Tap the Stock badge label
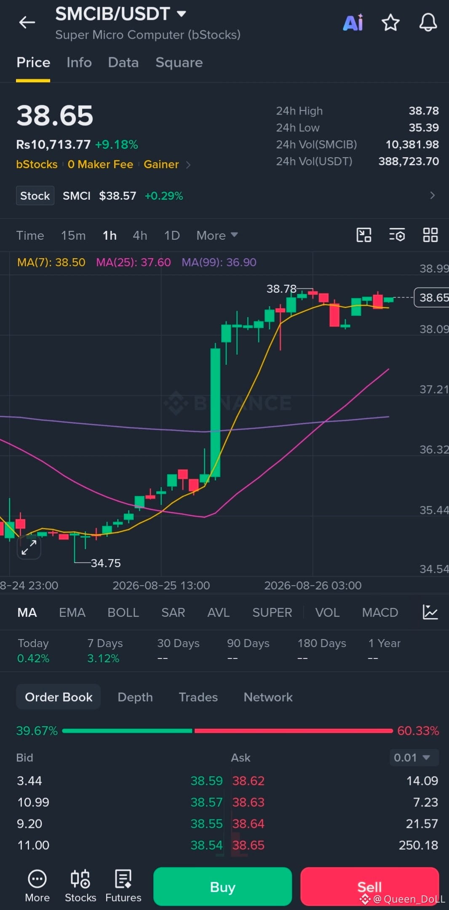Image resolution: width=449 pixels, height=910 pixels. pyautogui.click(x=35, y=195)
